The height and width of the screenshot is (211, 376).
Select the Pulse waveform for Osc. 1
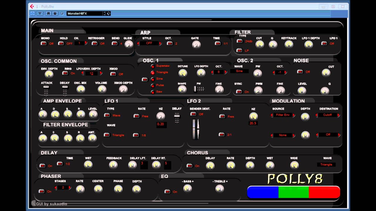(153, 86)
